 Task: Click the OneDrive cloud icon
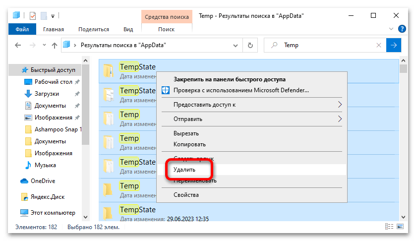[24, 181]
